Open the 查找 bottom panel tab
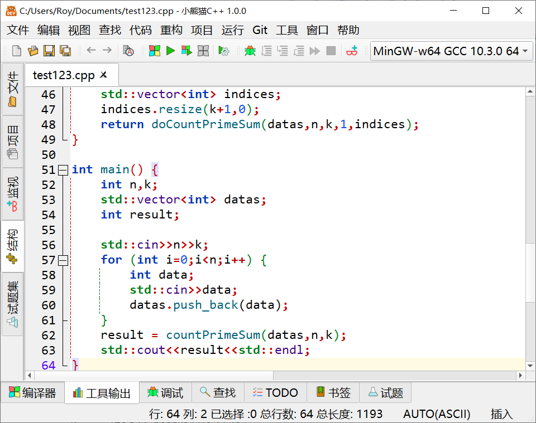 coord(218,393)
